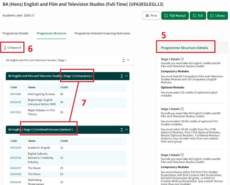Open the Library external link
The image size is (230, 185).
217,16
